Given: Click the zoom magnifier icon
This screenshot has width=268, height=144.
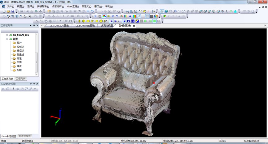Looking at the screenshot, I should (175, 11).
